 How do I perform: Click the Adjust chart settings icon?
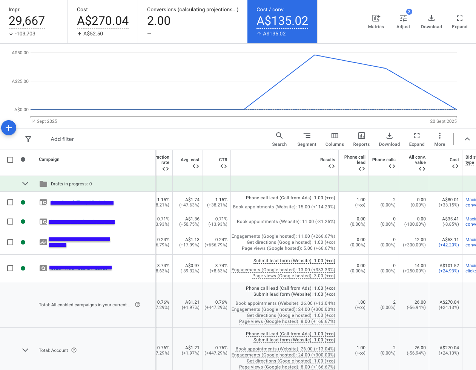pyautogui.click(x=403, y=21)
